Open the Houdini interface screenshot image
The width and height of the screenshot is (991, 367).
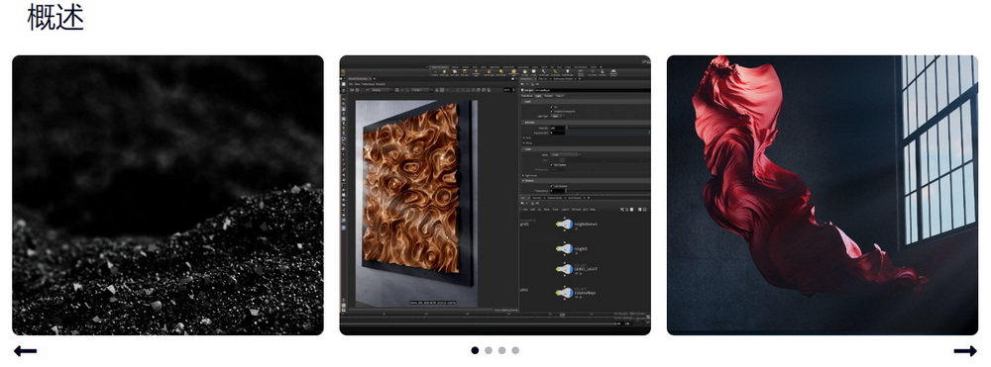tap(495, 196)
